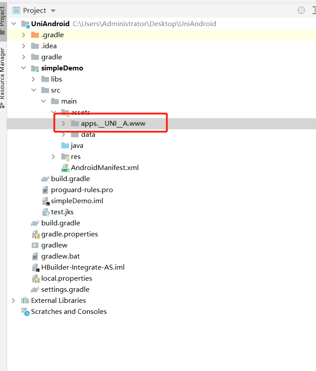Screen dimensions: 316x371
Task: Click the simpleDemo.iml file icon
Action: pyautogui.click(x=46, y=201)
